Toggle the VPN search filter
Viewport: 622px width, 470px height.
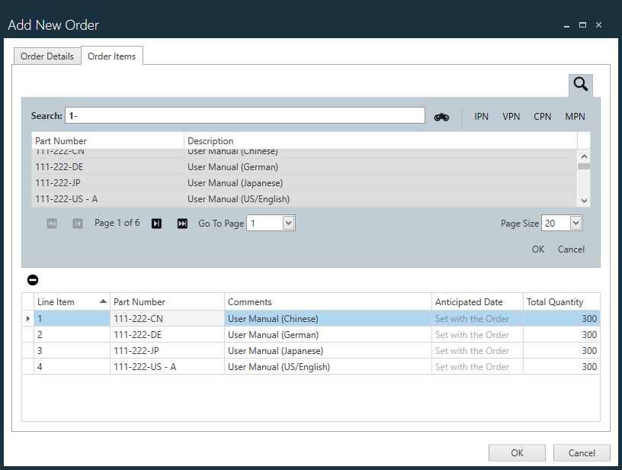pos(511,116)
